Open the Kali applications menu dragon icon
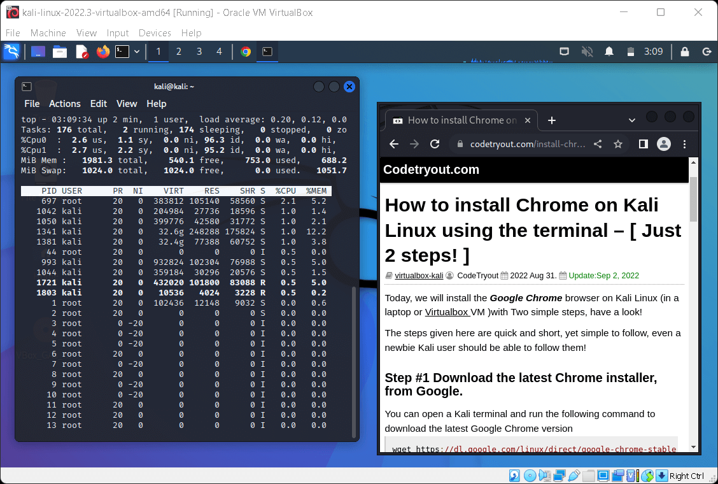The width and height of the screenshot is (718, 484). [11, 52]
